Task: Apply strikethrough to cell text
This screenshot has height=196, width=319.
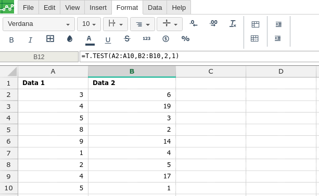Action: click(x=127, y=39)
